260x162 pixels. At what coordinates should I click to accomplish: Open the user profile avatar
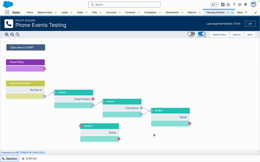tap(253, 4)
